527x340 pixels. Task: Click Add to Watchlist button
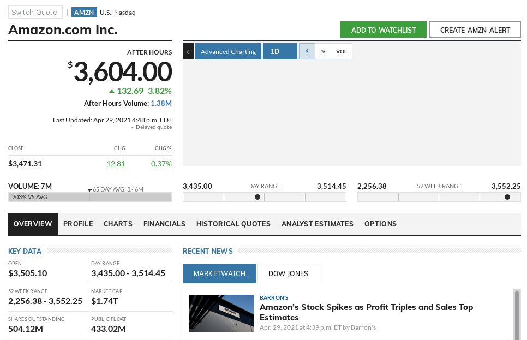click(x=383, y=30)
